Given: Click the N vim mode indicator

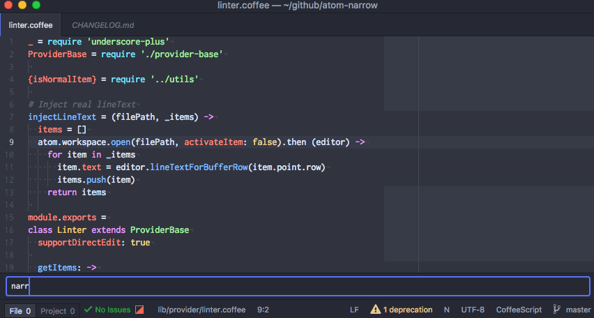Looking at the screenshot, I should (447, 310).
